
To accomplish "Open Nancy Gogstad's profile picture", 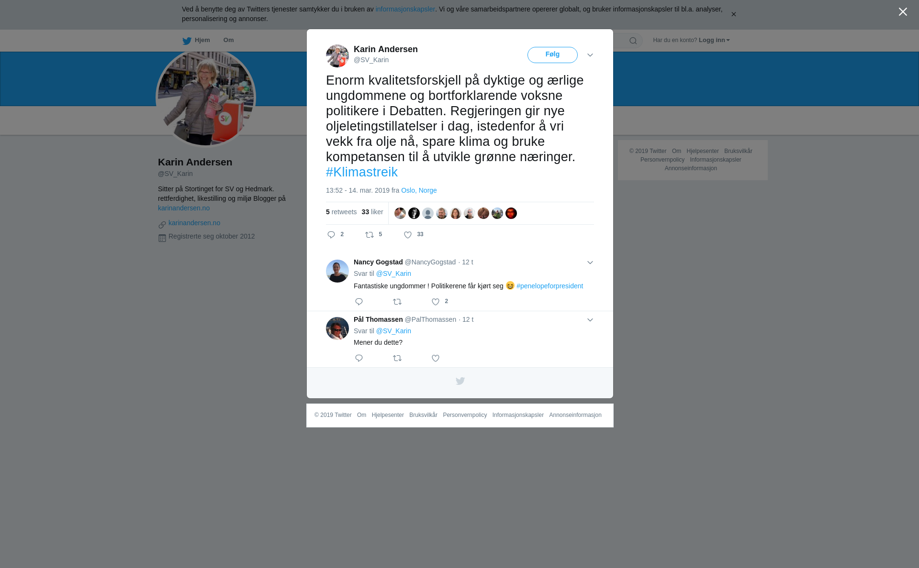I will tap(337, 271).
